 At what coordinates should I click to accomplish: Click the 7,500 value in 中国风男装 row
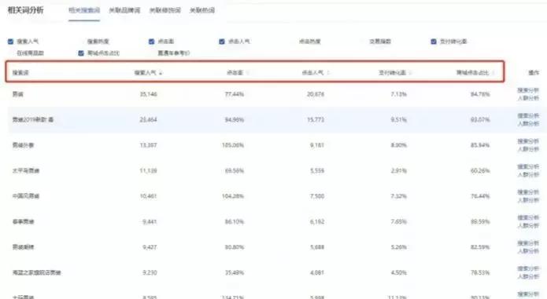(317, 196)
